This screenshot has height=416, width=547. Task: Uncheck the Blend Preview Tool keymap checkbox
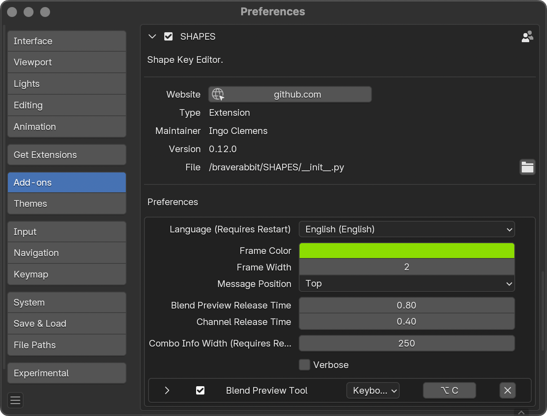[200, 390]
